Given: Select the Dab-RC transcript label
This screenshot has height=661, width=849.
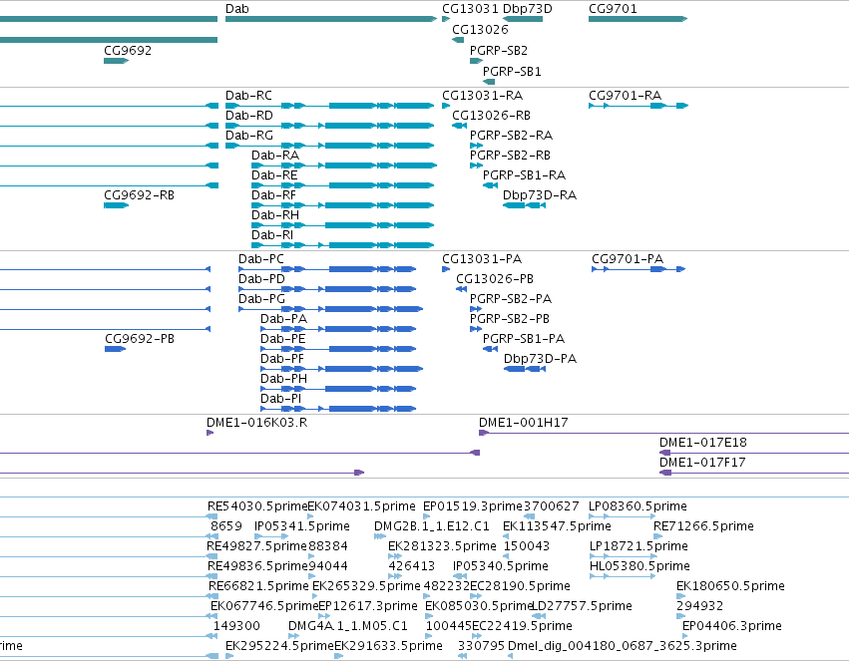Looking at the screenshot, I should [248, 95].
